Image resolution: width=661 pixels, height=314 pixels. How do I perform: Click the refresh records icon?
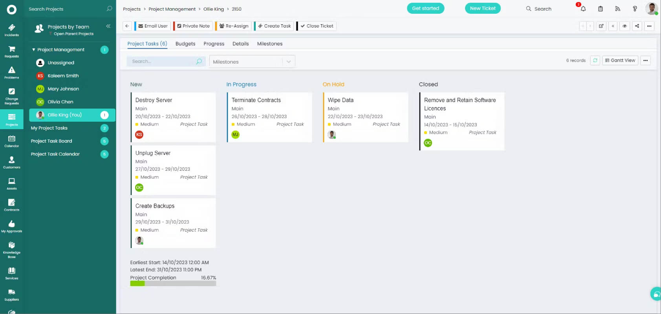[595, 60]
